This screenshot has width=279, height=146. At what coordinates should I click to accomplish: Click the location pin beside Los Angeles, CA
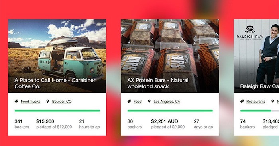(x=149, y=101)
